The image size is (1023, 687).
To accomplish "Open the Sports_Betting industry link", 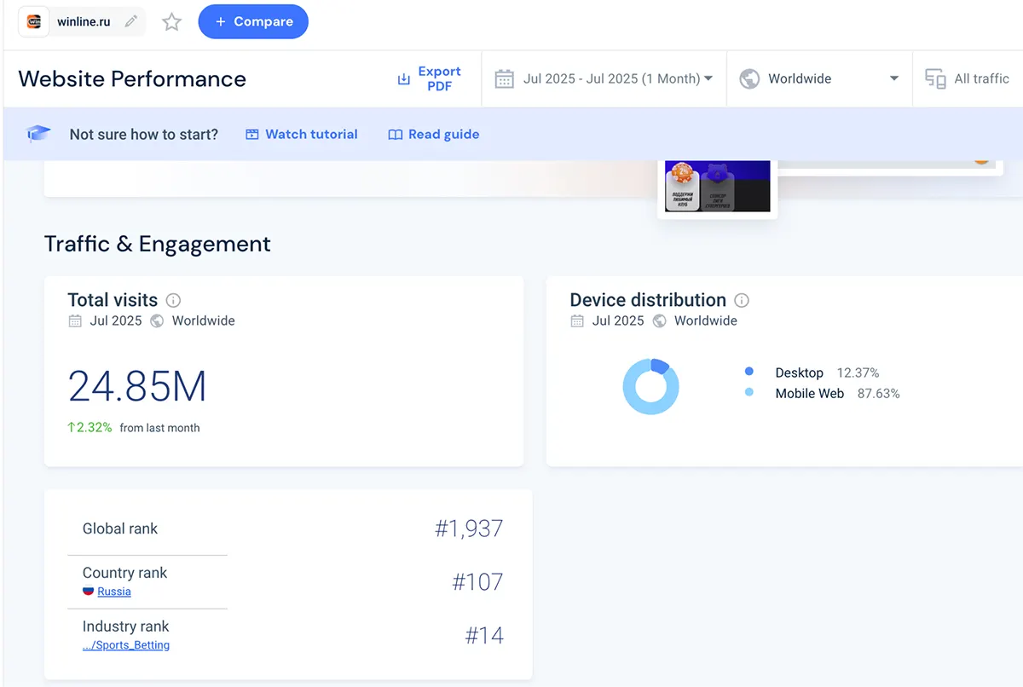I will pyautogui.click(x=126, y=645).
